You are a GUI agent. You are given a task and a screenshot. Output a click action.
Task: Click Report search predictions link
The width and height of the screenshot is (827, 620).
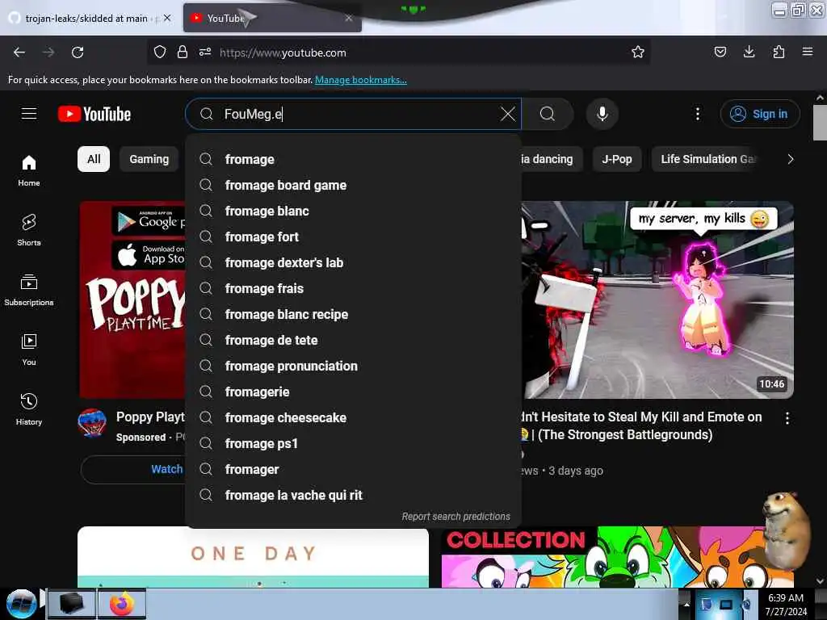tap(455, 517)
